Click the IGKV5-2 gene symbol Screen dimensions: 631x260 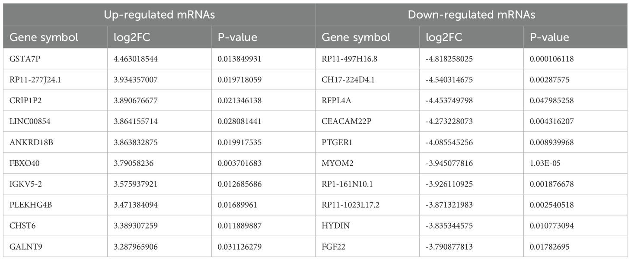[25, 184]
